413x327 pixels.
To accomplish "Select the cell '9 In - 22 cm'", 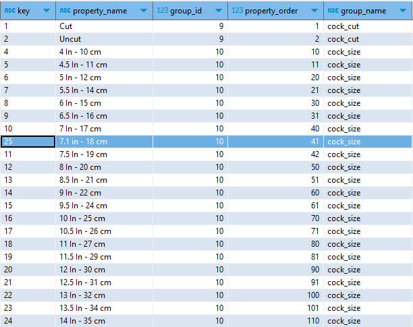I will 105,193.
